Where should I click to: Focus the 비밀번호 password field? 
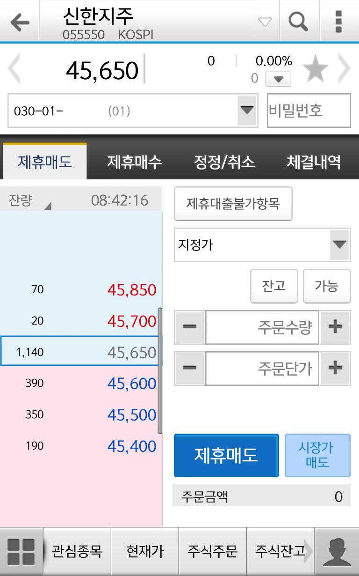coord(309,111)
